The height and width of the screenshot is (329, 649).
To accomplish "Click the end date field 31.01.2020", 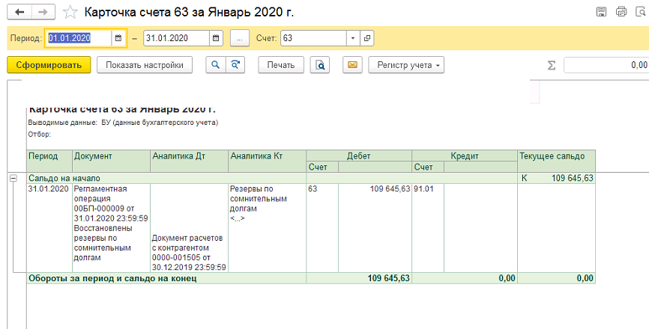I will coord(176,38).
